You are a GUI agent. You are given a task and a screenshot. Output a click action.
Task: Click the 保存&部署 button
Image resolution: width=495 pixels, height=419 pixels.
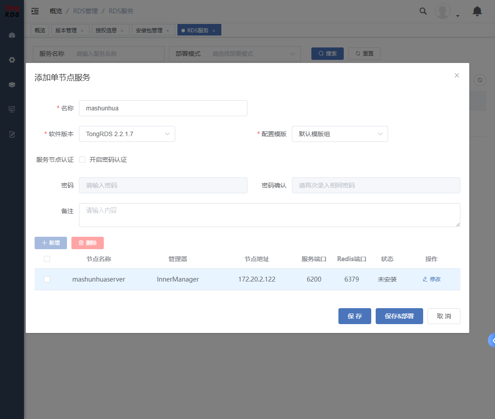[399, 316]
